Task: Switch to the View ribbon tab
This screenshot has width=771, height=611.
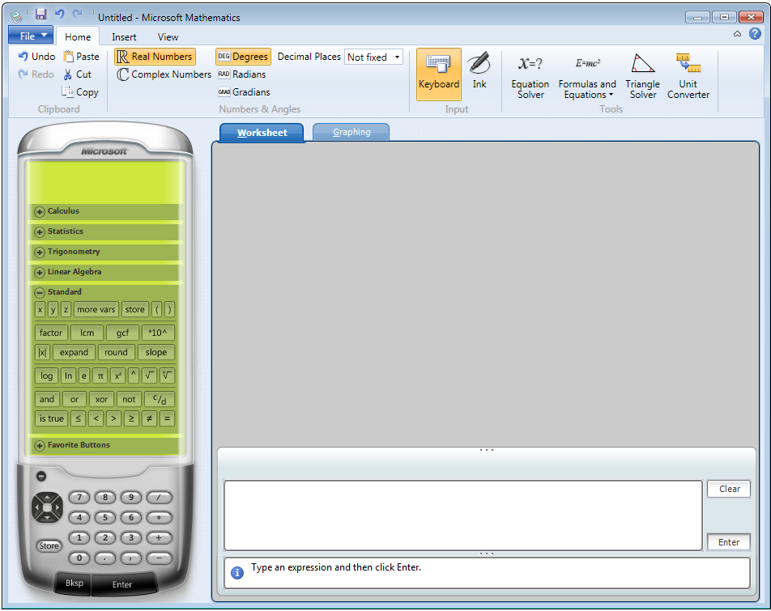Action: click(168, 37)
